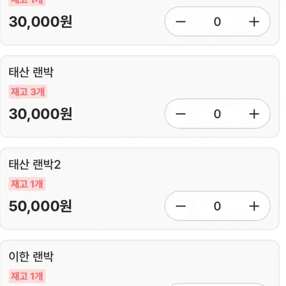Increase quantity for 태산 랜박
286x286 pixels.
[254, 114]
